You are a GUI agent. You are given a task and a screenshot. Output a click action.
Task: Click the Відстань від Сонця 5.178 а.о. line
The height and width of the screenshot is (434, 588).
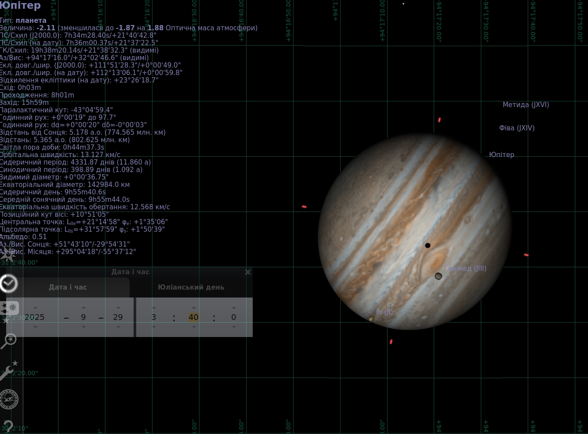pos(83,132)
